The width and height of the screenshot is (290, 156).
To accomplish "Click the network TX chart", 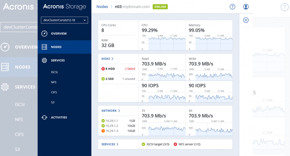I will click(x=164, y=128).
